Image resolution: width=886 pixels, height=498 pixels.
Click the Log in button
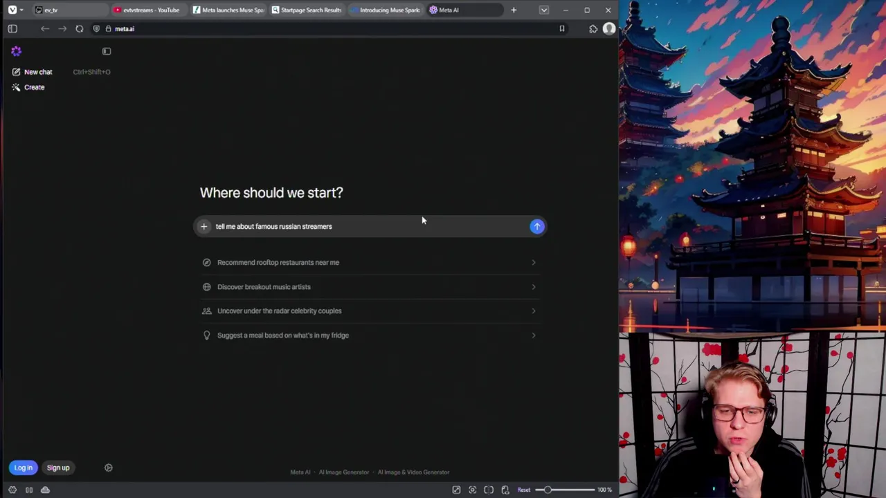(23, 468)
